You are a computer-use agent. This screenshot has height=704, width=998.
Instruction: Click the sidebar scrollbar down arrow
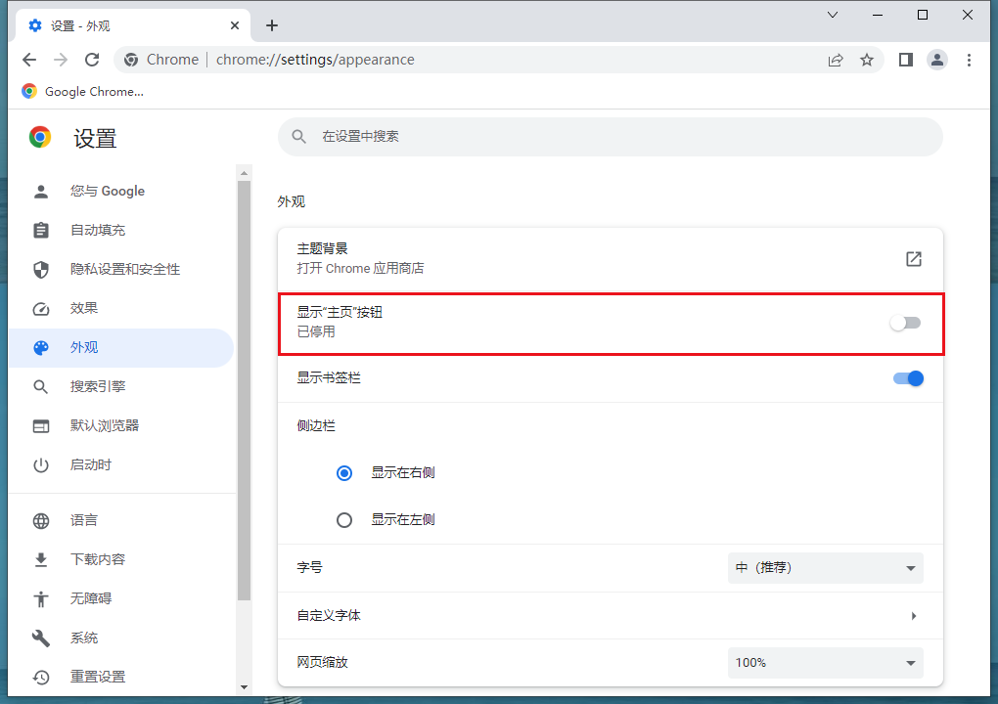[245, 687]
